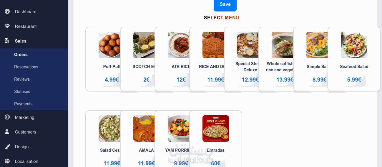
Task: Click the Design paintbrush icon
Action: pos(7,146)
